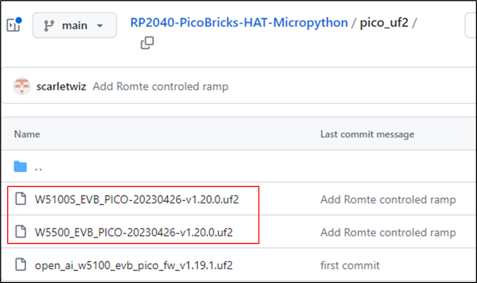Expand the file tree side panel icon
Viewport: 477px width, 283px height.
[13, 25]
